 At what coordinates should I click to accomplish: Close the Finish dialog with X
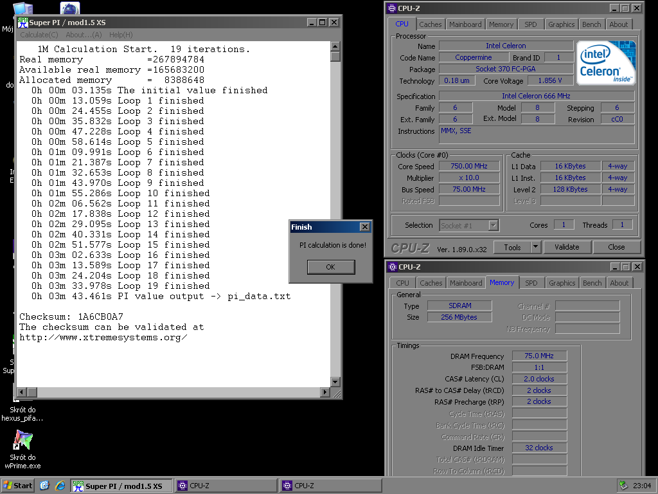tap(365, 227)
